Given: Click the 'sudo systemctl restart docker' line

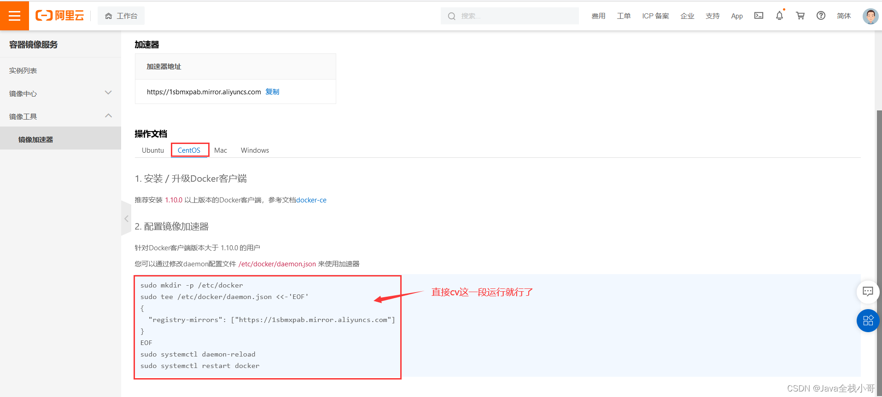Looking at the screenshot, I should pyautogui.click(x=200, y=366).
